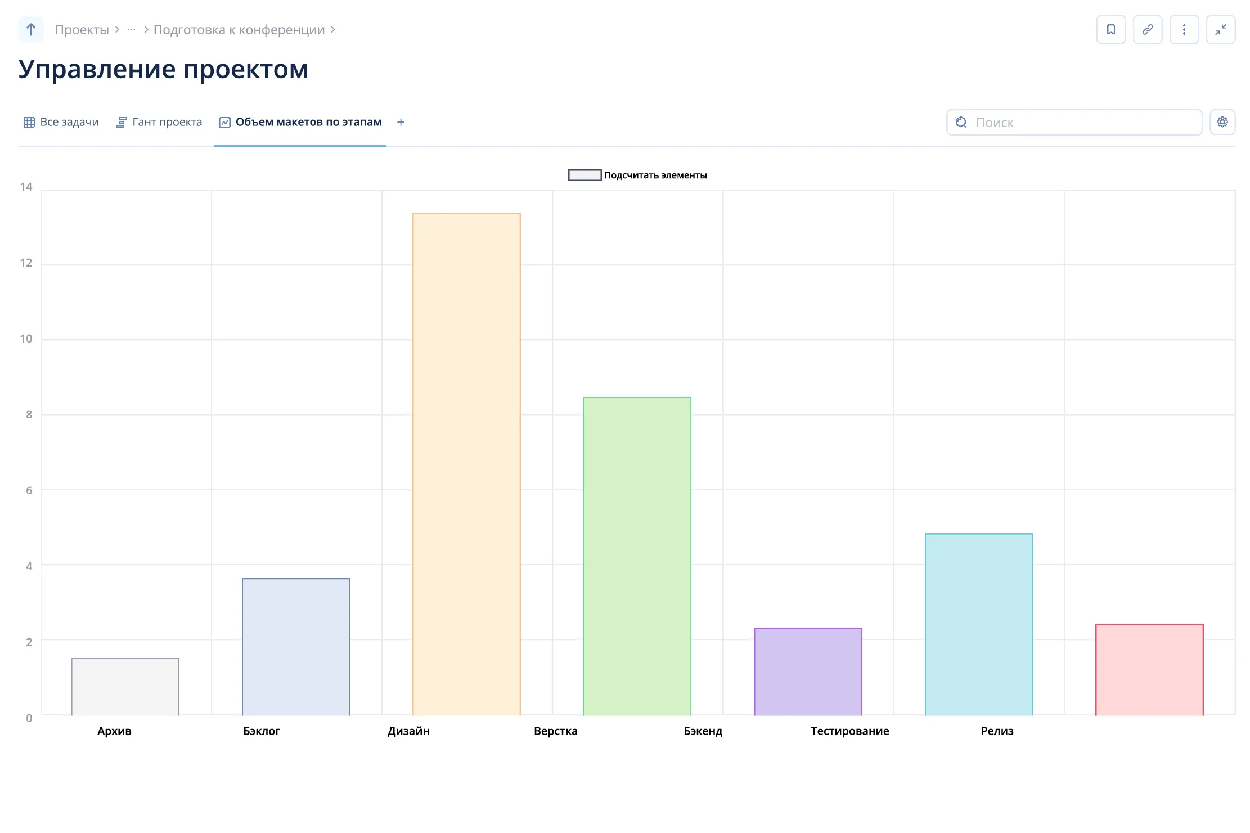
Task: Click the chevron after Проекты breadcrumb
Action: (x=117, y=30)
